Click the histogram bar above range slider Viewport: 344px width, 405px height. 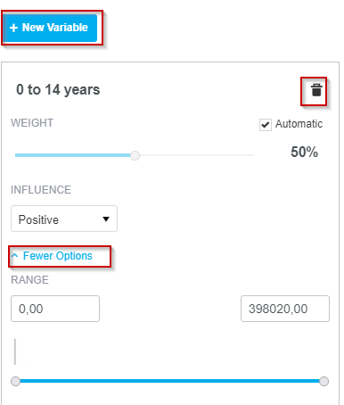[x=15, y=351]
